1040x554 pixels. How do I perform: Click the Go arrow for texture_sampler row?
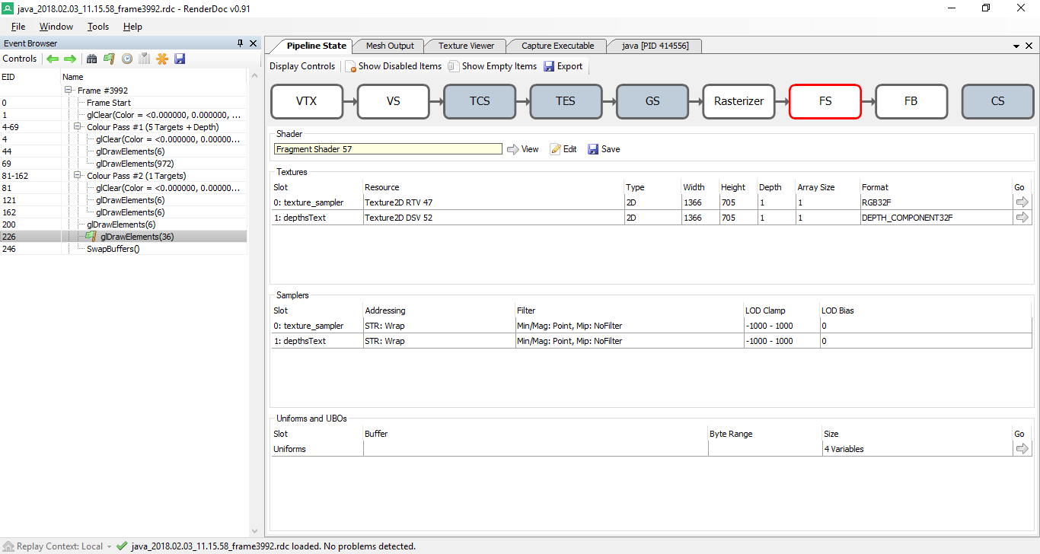click(x=1022, y=202)
